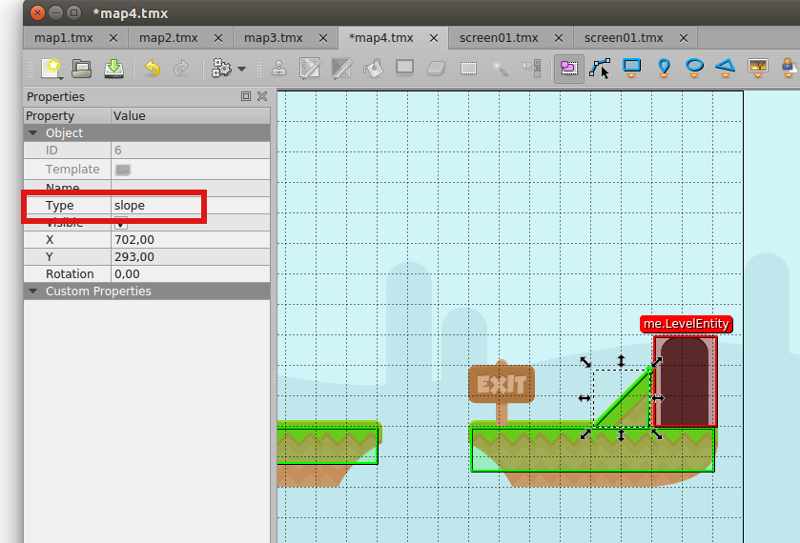Viewport: 800px width, 543px height.
Task: Select the Wang Brush tool
Action: point(341,68)
